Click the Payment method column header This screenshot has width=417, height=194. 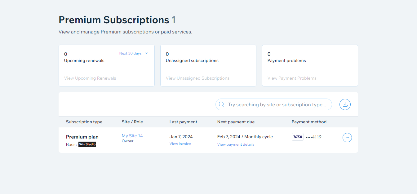click(x=309, y=122)
